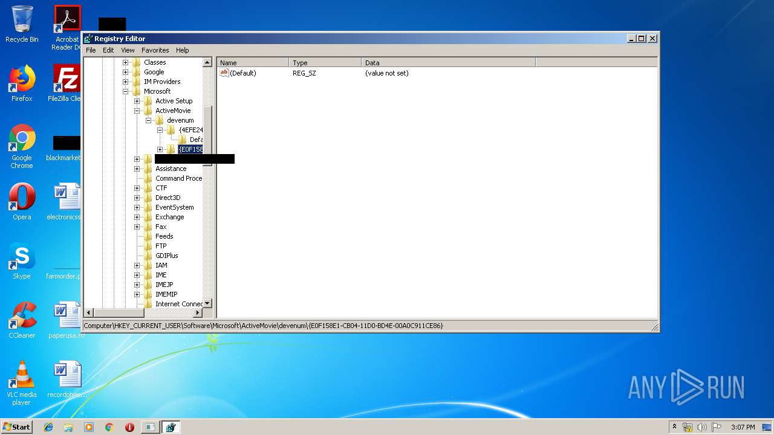Open the File menu
Viewport: 774px width, 435px height.
tap(91, 50)
